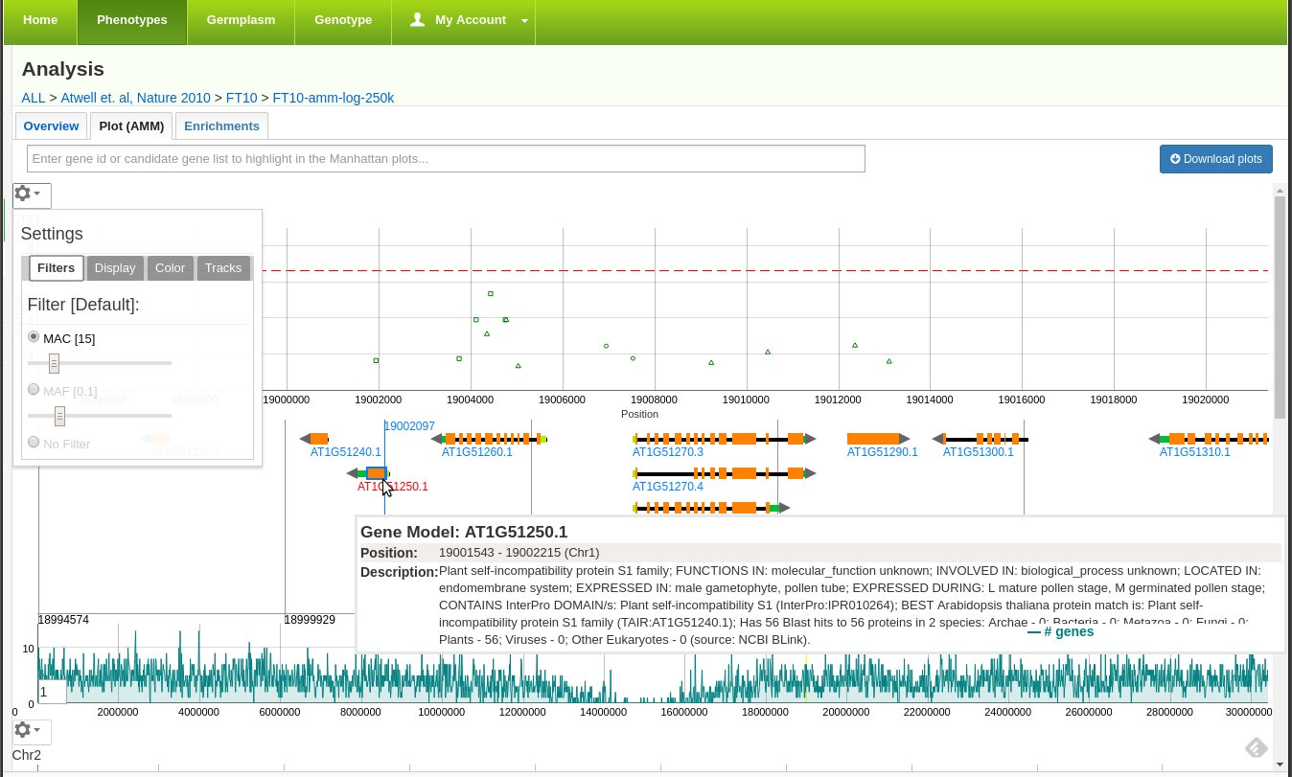Switch to the Enrichments tab
Image resolution: width=1292 pixels, height=777 pixels.
coord(221,126)
